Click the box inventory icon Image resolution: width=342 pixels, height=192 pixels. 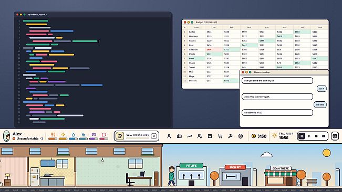pyautogui.click(x=210, y=136)
